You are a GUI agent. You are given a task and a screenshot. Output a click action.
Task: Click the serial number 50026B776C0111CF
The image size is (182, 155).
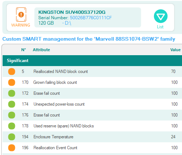tap(91, 18)
